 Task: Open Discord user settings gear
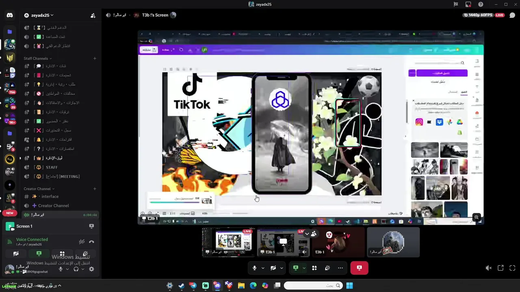point(91,269)
